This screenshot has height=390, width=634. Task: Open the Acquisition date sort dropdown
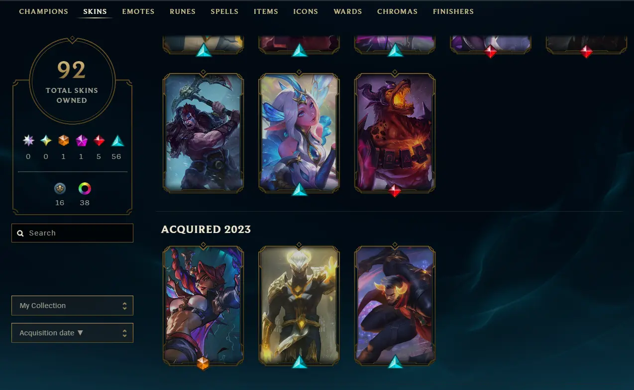[72, 333]
